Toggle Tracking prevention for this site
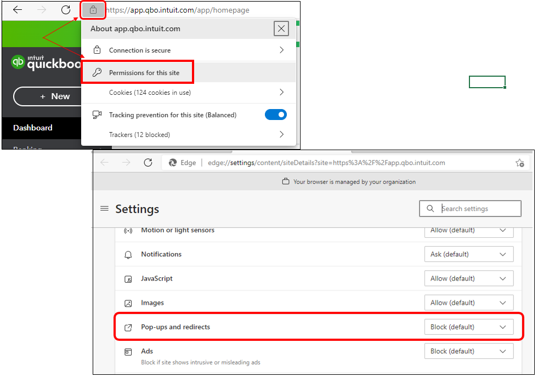The height and width of the screenshot is (377, 538). pyautogui.click(x=275, y=115)
